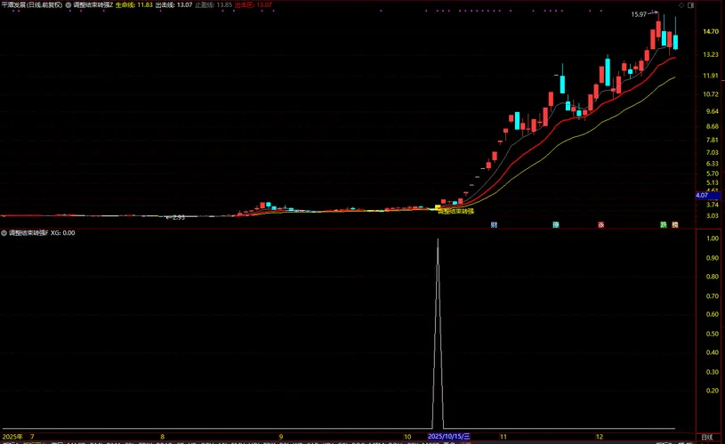Click the blue 4.07 price tag on axis

pos(701,195)
